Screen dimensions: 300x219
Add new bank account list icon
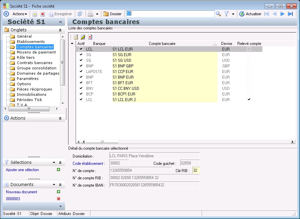click(76, 37)
